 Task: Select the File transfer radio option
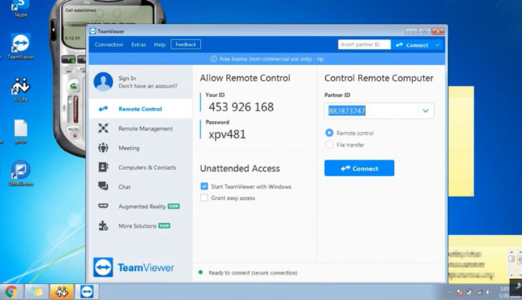[x=330, y=145]
